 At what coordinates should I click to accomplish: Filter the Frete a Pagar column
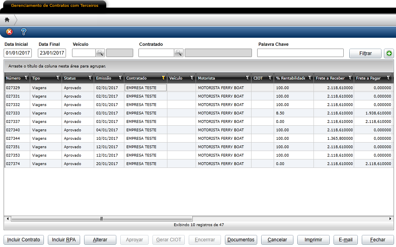388,78
